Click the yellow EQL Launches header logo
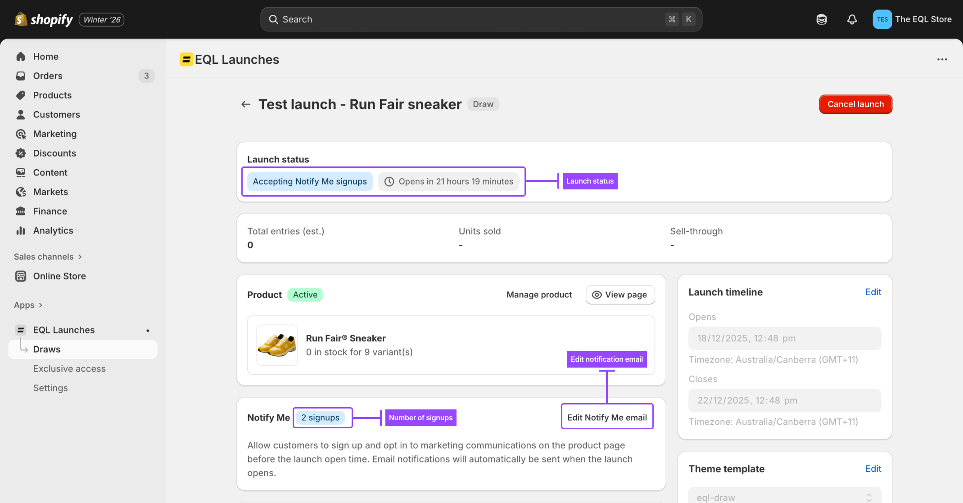 click(186, 59)
